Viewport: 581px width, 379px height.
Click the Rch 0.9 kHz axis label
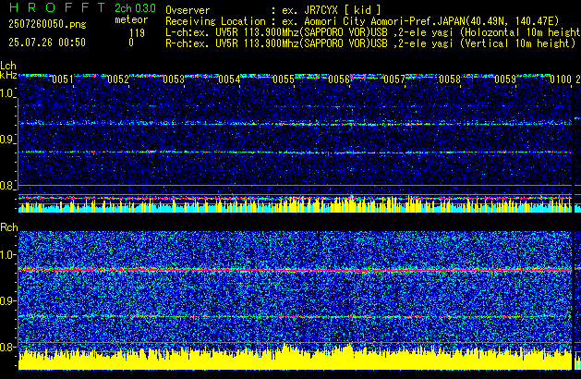point(7,300)
